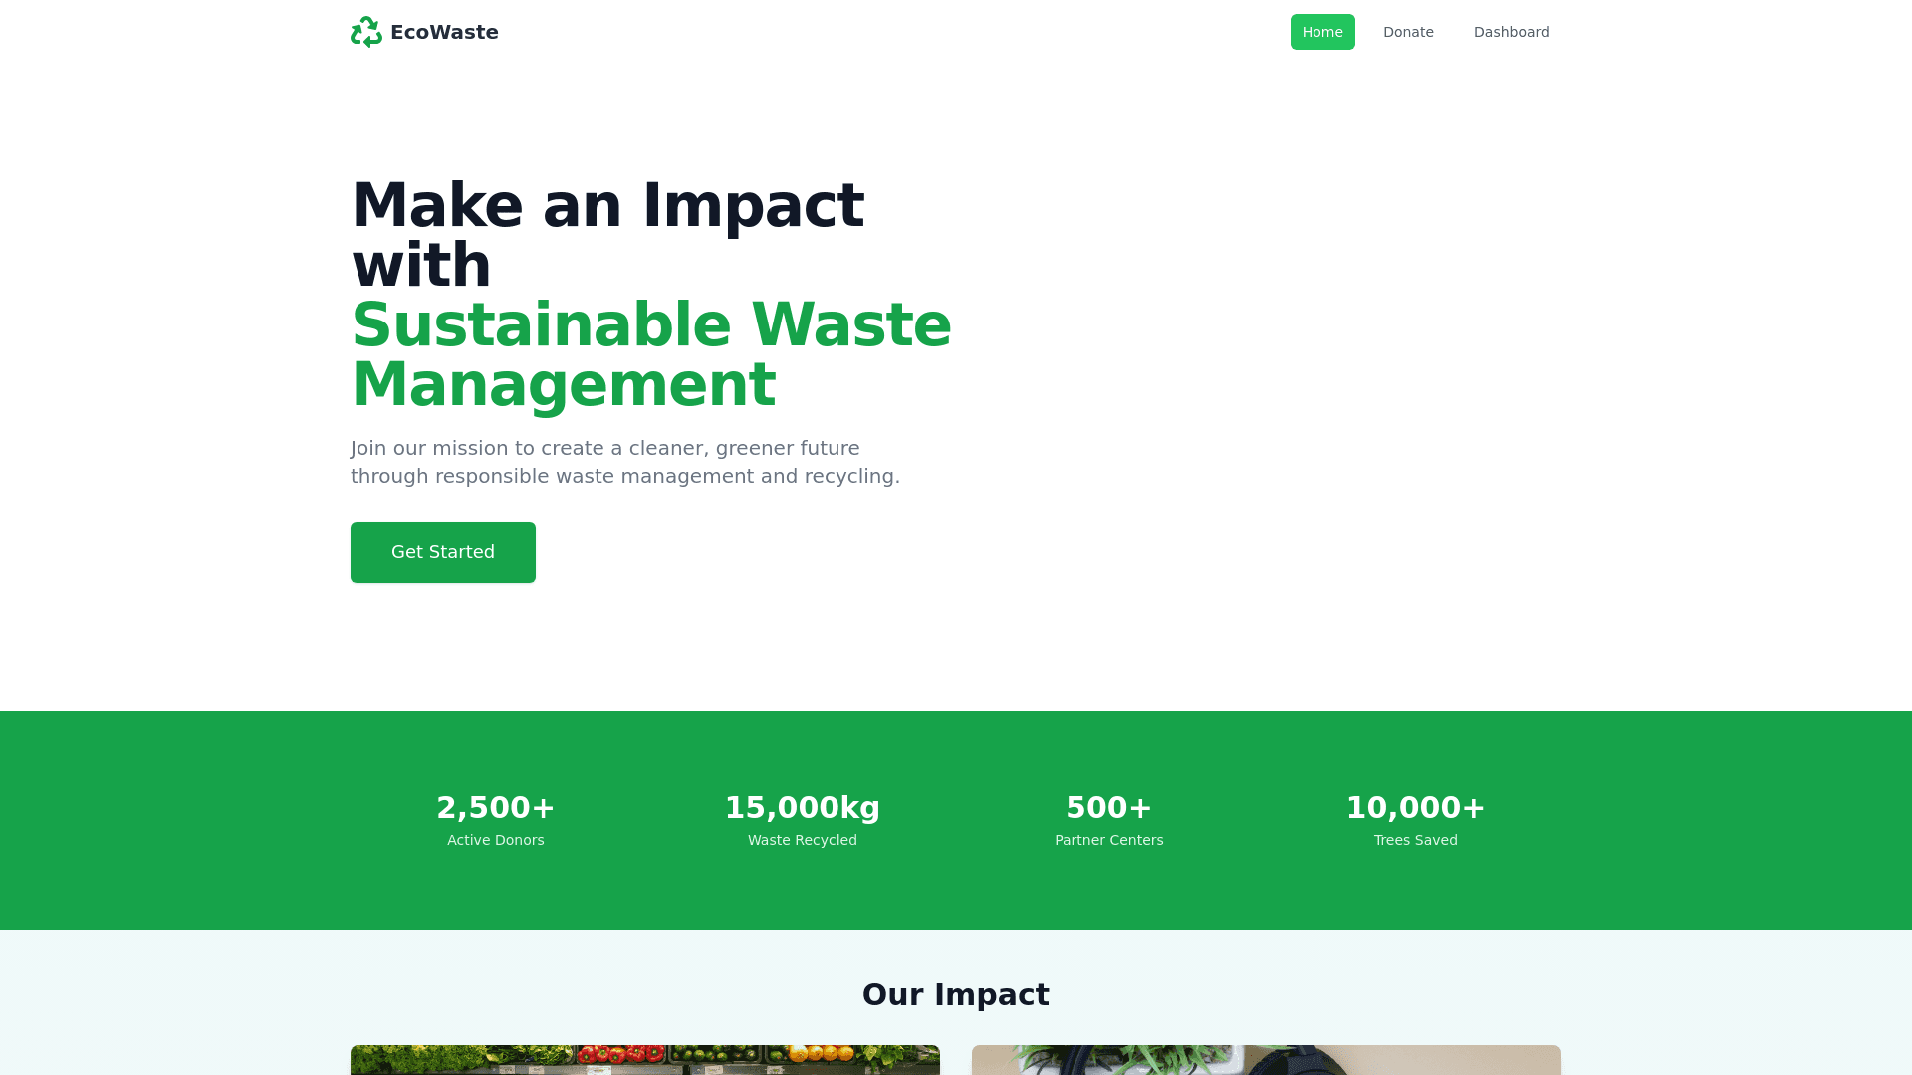Open the vegetables produce image card
The width and height of the screenshot is (1912, 1075).
point(644,1059)
